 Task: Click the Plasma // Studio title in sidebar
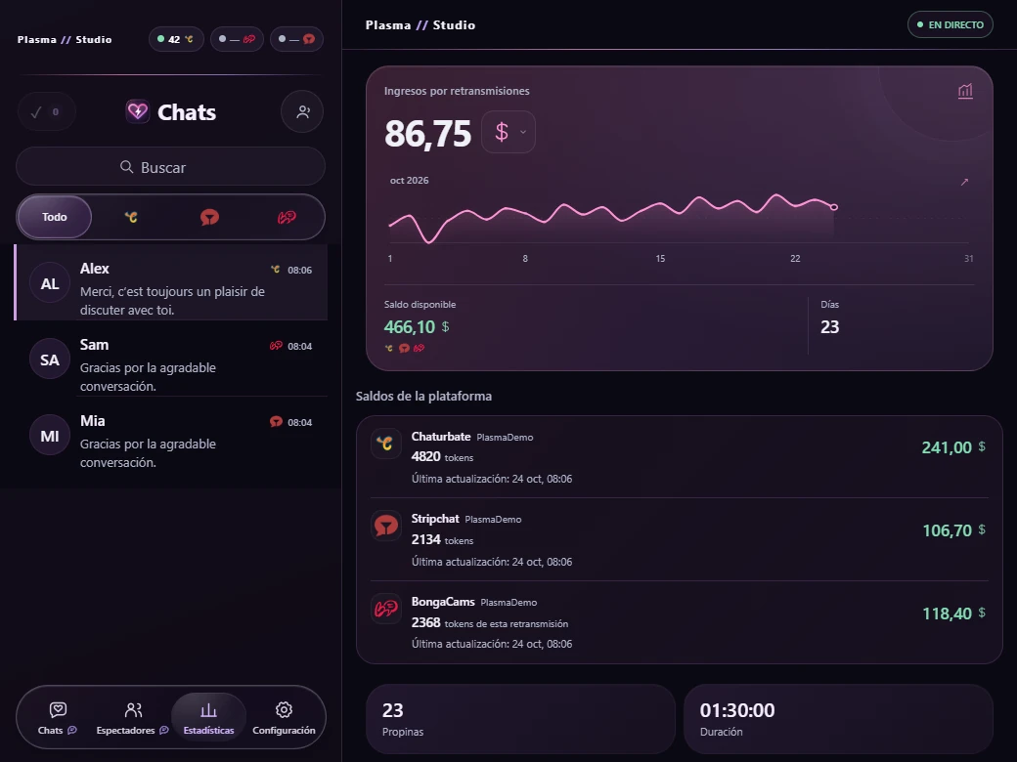click(x=65, y=39)
